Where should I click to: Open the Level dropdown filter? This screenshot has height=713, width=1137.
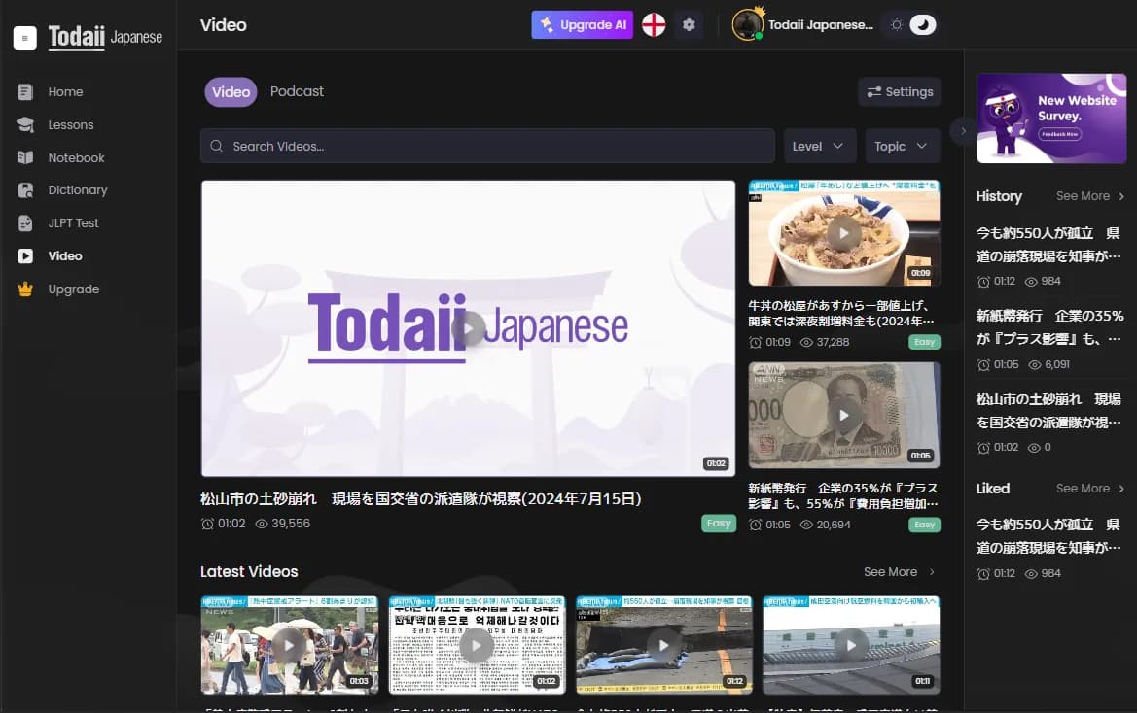[x=819, y=146]
